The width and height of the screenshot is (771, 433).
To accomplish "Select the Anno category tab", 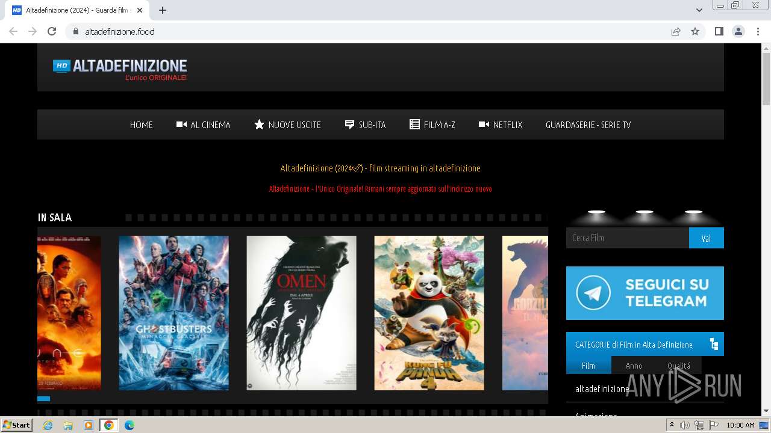I will click(x=634, y=365).
